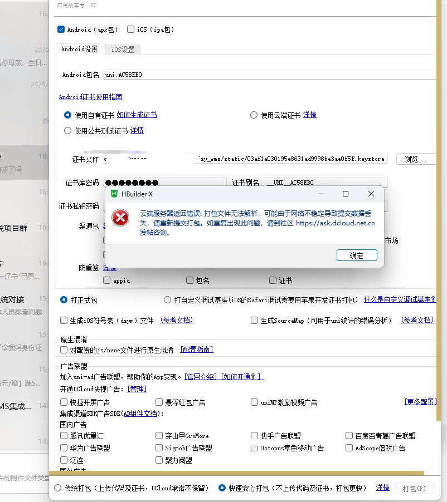Tick the 包名 anti-resign checkbox
Screen dimensions: 447x502
tap(190, 280)
